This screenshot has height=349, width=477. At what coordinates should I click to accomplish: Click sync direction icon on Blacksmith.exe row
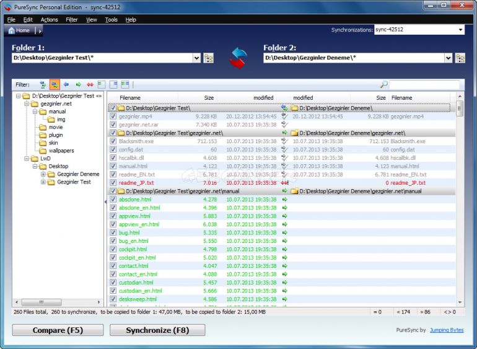pos(284,141)
